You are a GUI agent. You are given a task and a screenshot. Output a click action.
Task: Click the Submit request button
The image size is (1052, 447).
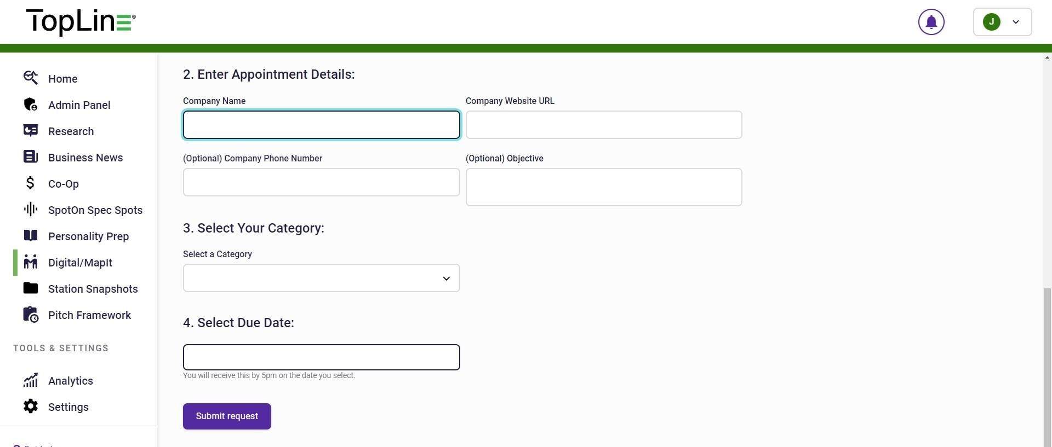[227, 416]
